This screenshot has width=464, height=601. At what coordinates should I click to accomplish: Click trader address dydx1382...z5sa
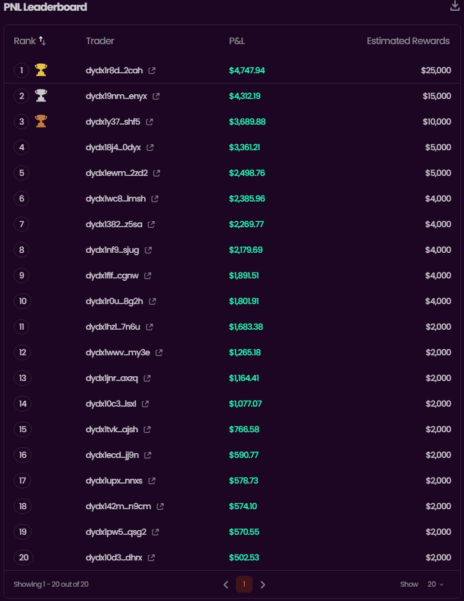pos(114,224)
